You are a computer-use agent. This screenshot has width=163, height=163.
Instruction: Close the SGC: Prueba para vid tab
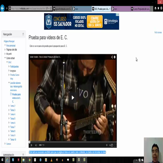coord(110,9)
